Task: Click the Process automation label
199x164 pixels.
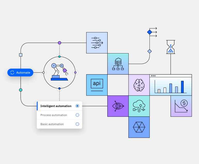Action: pyautogui.click(x=54, y=115)
